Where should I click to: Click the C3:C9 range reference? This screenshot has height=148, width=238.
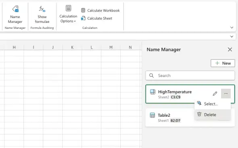click(x=175, y=97)
